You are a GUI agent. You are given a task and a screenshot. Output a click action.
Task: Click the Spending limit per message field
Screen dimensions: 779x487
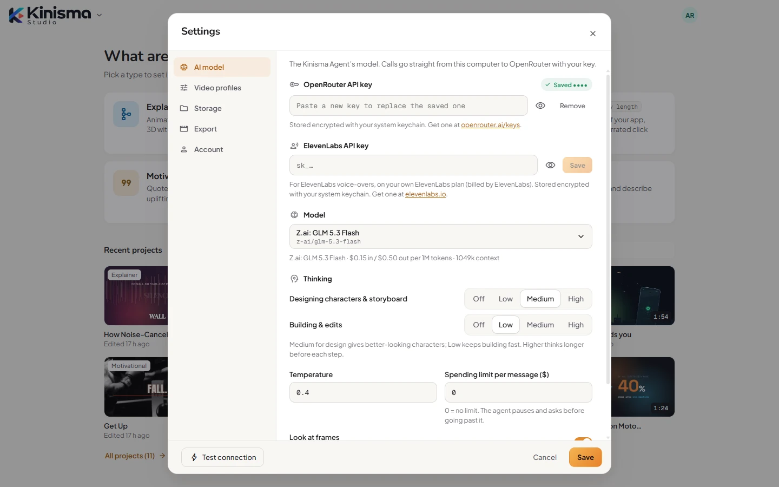point(518,392)
